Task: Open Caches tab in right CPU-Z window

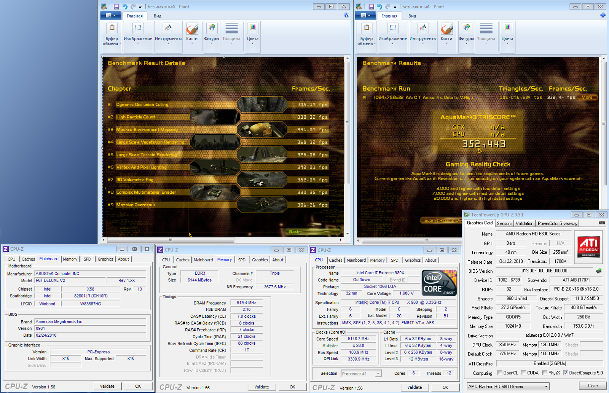Action: tap(335, 260)
